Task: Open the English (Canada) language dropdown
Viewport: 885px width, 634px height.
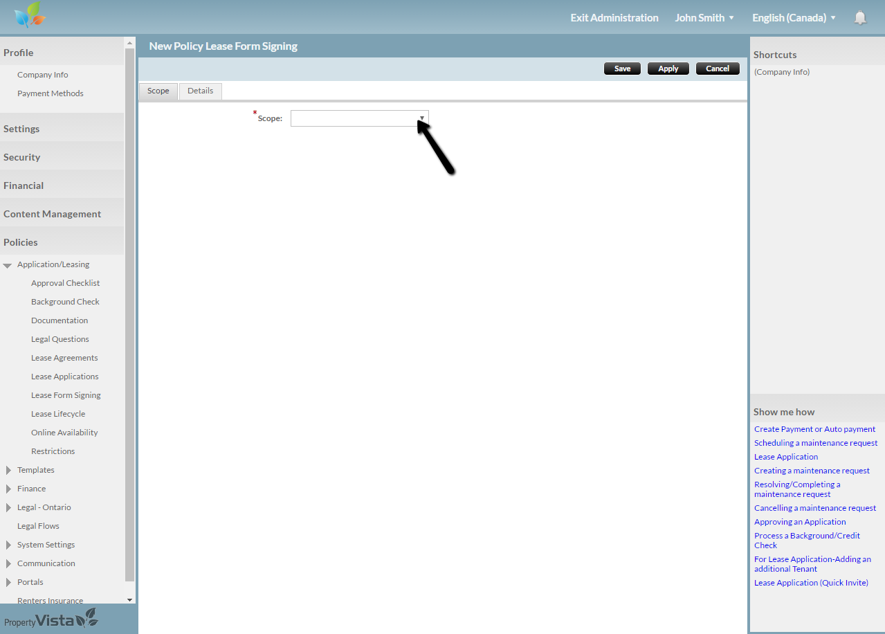Action: click(x=794, y=18)
